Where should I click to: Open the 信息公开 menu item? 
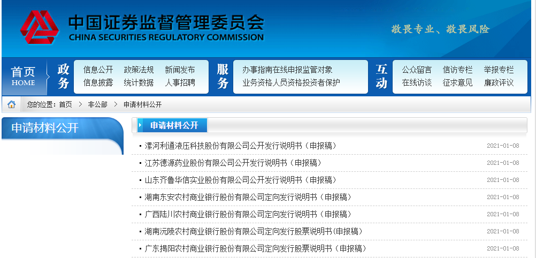tap(98, 70)
